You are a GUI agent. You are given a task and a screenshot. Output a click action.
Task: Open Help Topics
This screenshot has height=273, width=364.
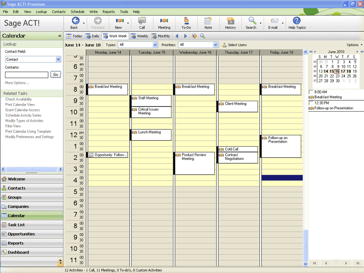tap(297, 23)
